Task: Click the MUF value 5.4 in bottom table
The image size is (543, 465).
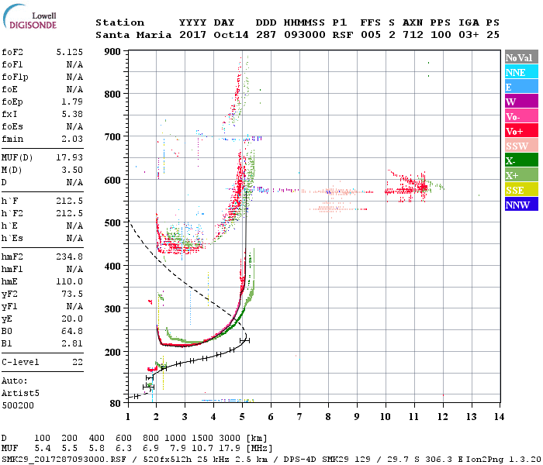Action: [43, 448]
